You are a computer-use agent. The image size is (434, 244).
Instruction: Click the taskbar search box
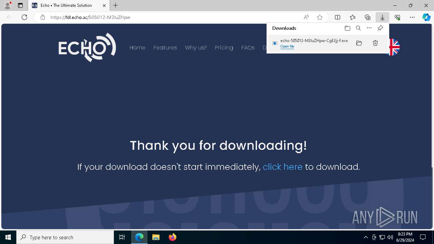click(x=65, y=237)
